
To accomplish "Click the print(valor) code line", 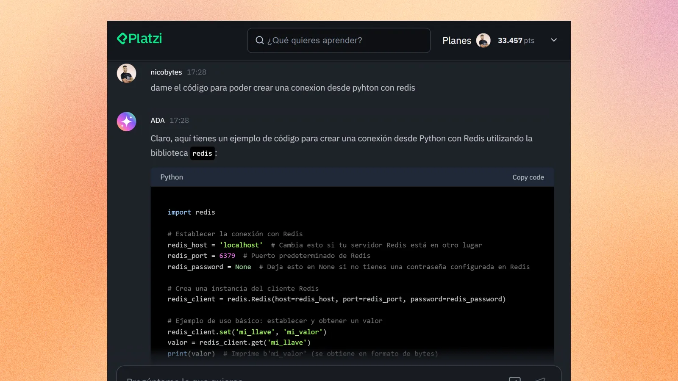I will (x=303, y=353).
